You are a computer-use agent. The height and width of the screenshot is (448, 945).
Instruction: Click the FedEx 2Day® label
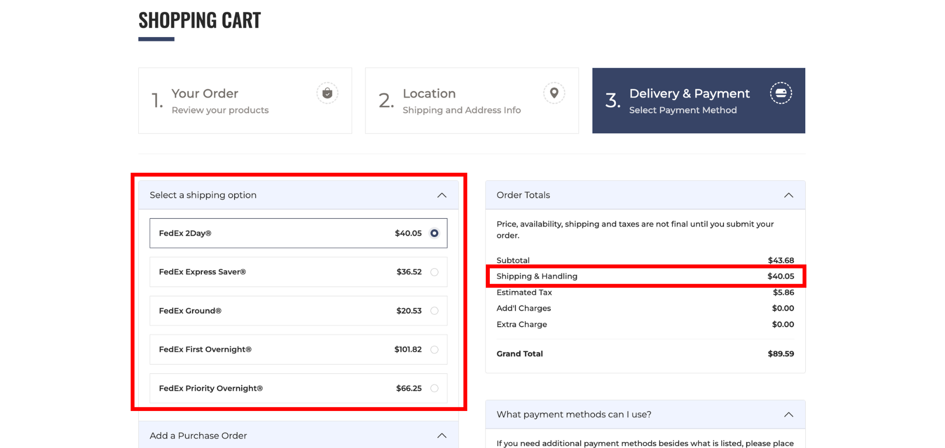pos(185,233)
